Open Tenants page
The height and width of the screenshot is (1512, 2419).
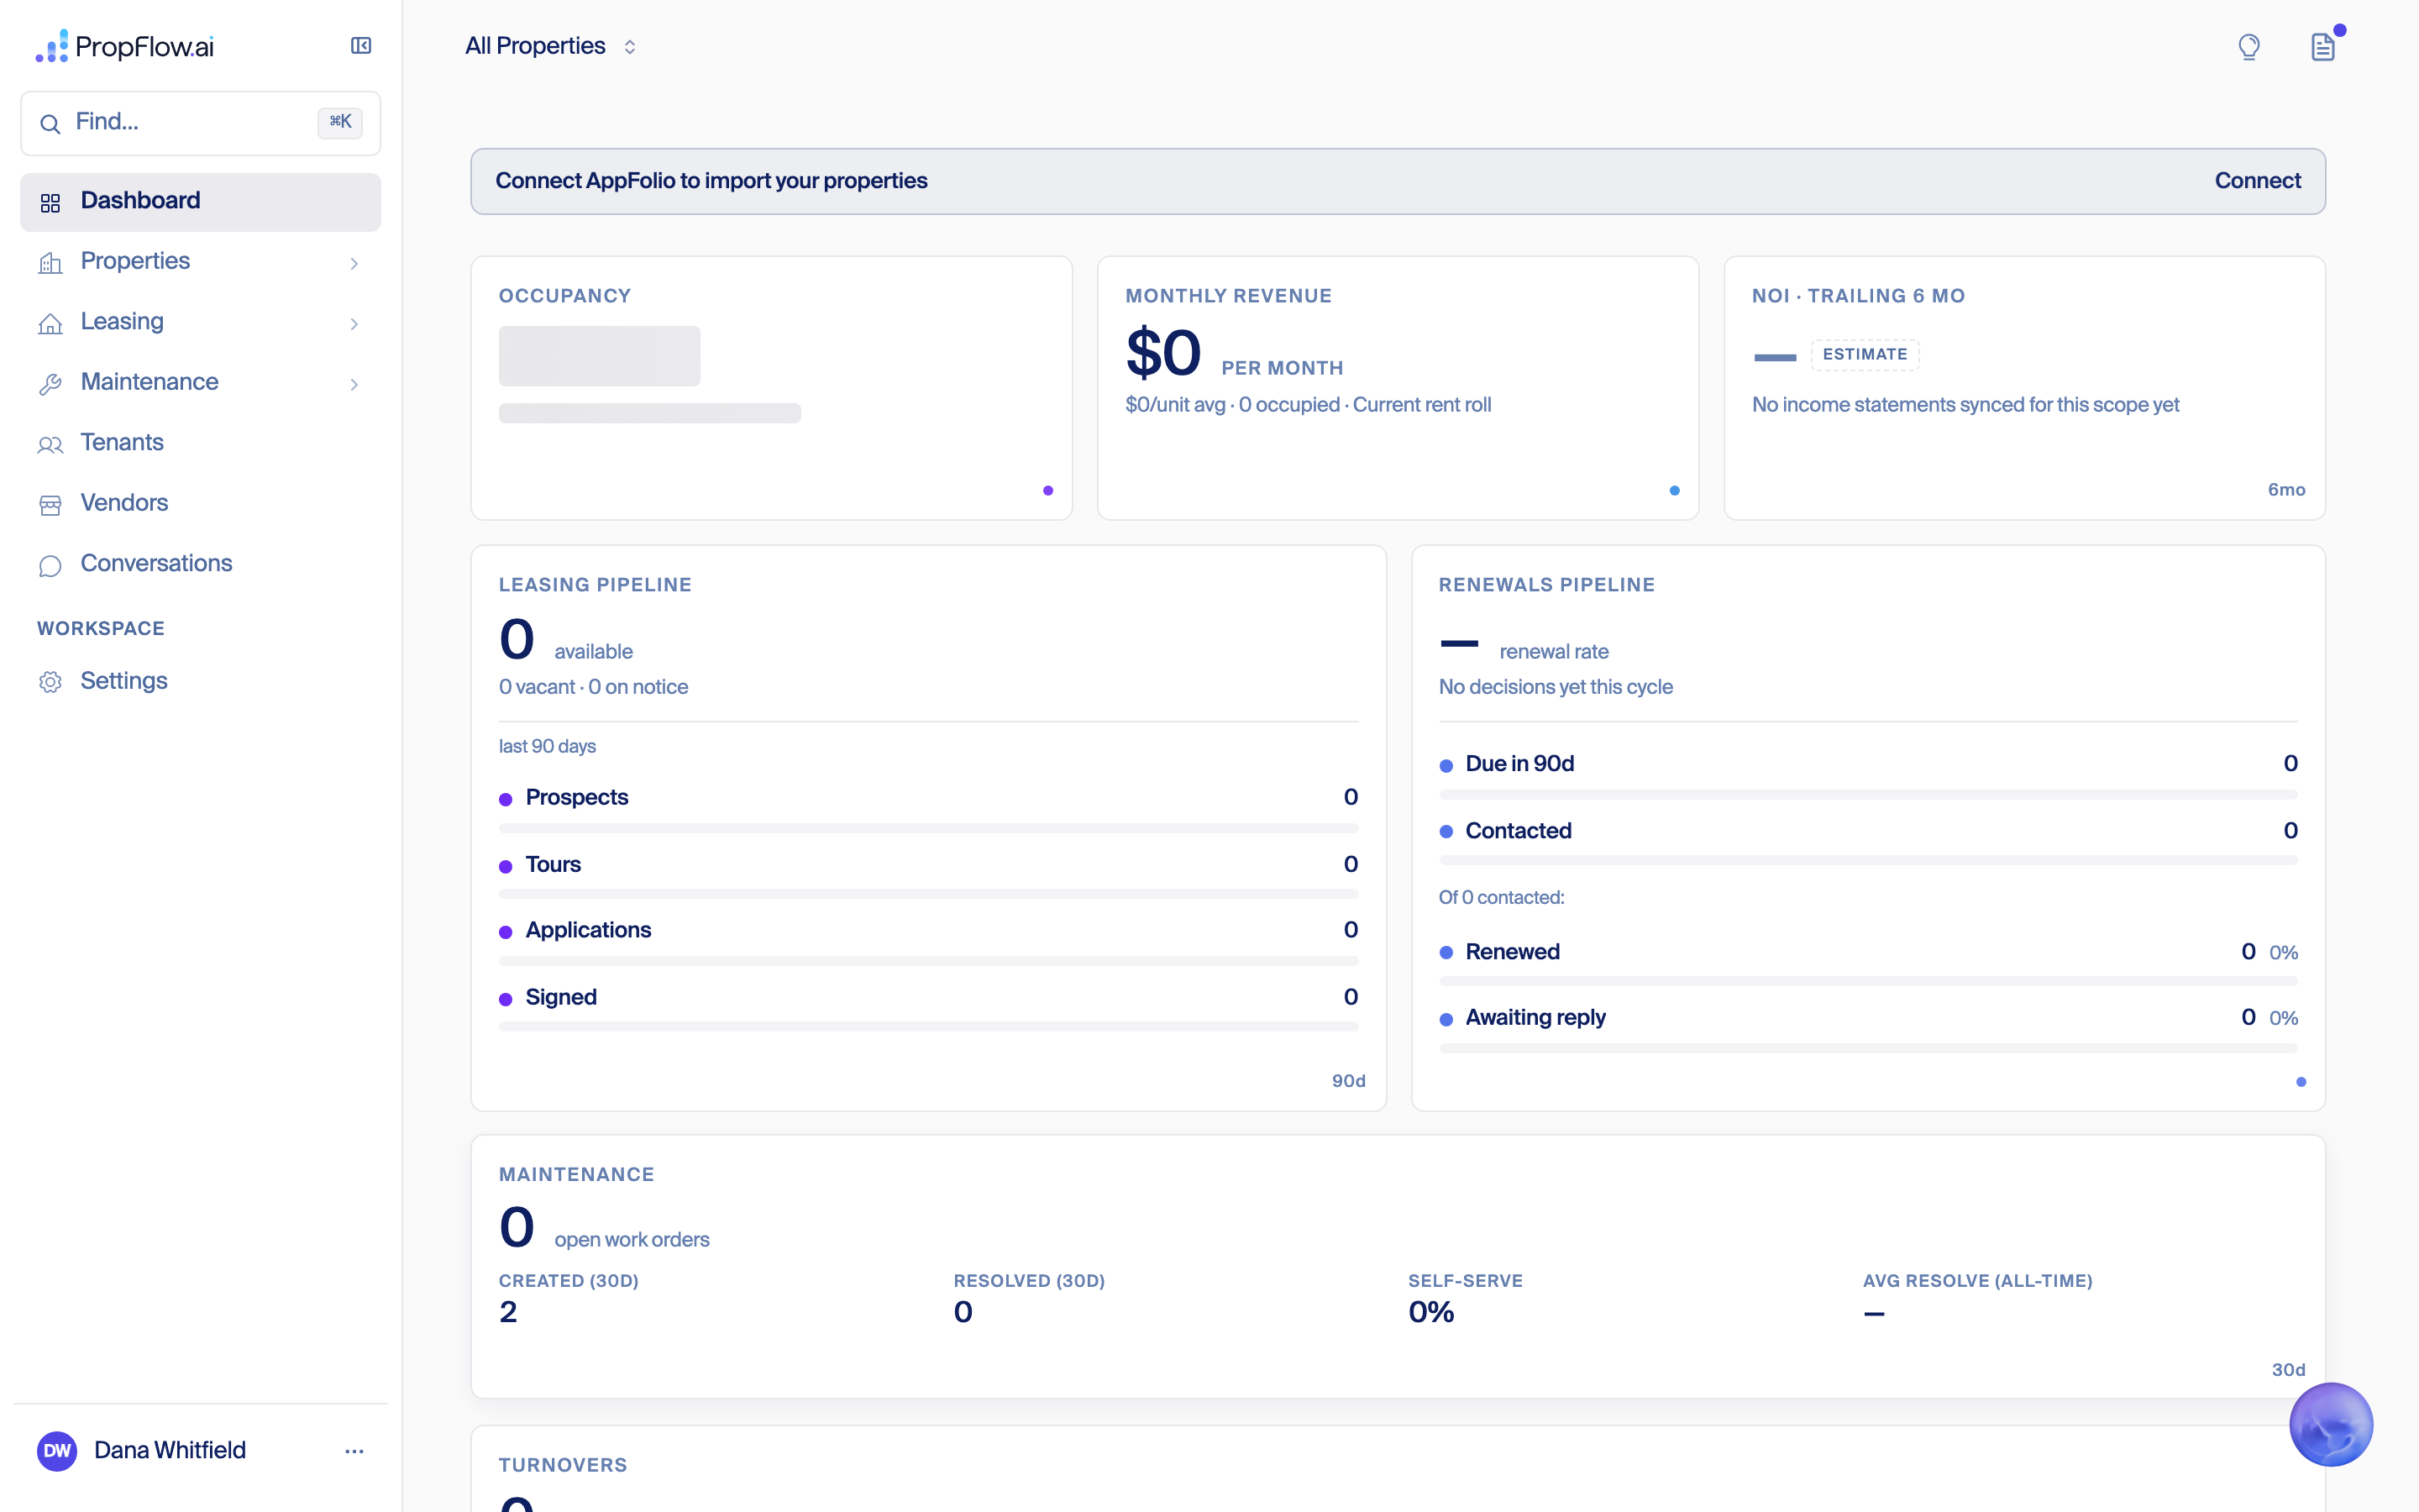coord(200,443)
